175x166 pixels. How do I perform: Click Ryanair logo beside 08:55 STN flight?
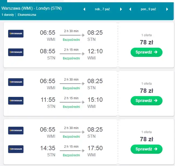16,52
